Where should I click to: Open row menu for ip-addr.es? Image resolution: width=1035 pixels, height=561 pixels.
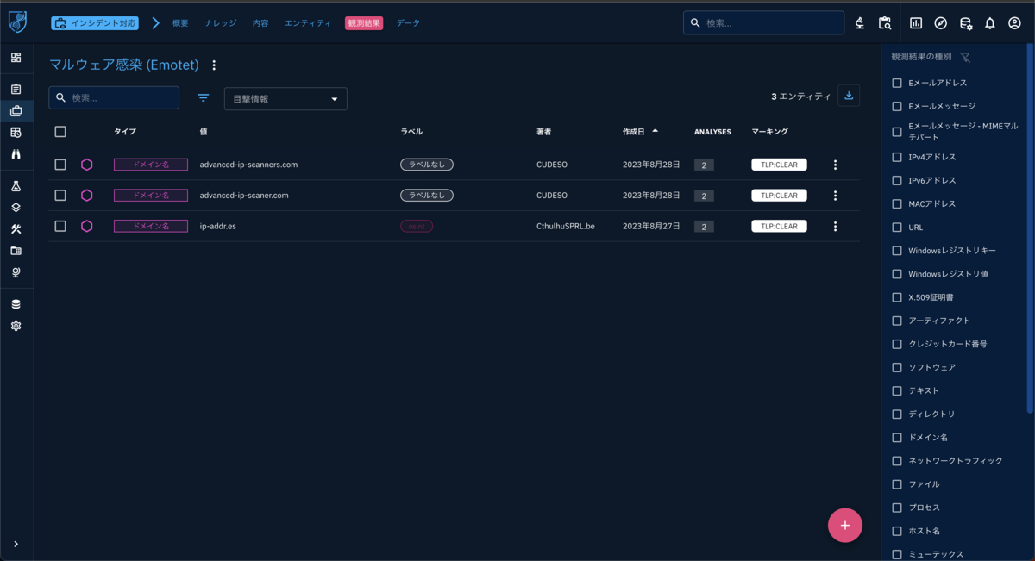click(835, 227)
